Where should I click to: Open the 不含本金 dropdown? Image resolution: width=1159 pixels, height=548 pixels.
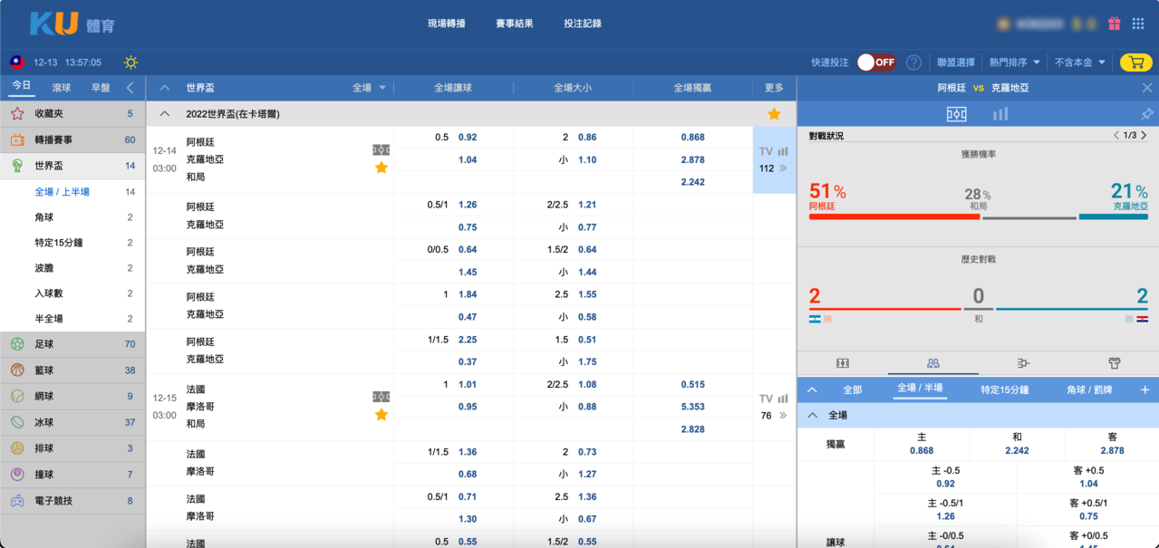pyautogui.click(x=1080, y=62)
